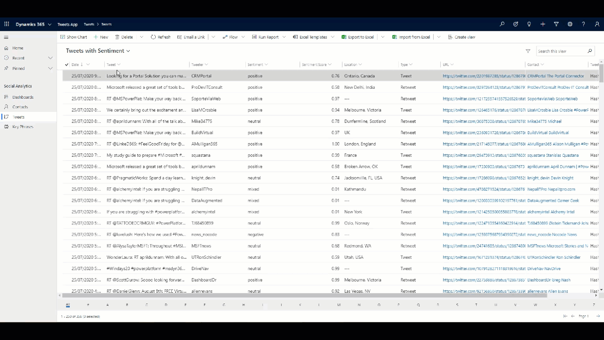Open the Location column header menu
Viewport: 604px width, 340px height.
coord(353,64)
